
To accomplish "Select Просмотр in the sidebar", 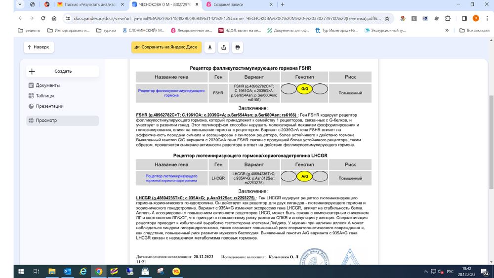I will (x=62, y=120).
